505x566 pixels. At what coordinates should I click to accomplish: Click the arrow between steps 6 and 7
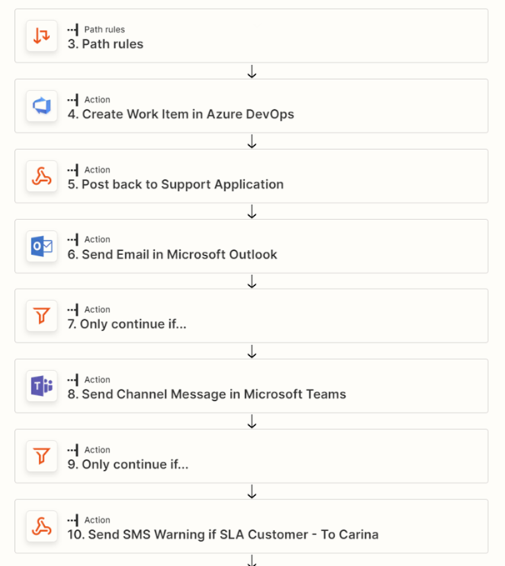[252, 282]
